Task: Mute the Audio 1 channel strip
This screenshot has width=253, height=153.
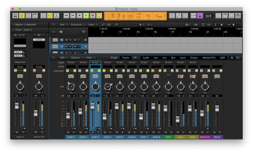Action: coord(68,132)
